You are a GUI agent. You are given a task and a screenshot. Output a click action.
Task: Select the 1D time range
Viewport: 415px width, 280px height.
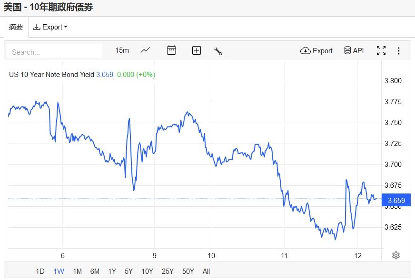(x=40, y=271)
